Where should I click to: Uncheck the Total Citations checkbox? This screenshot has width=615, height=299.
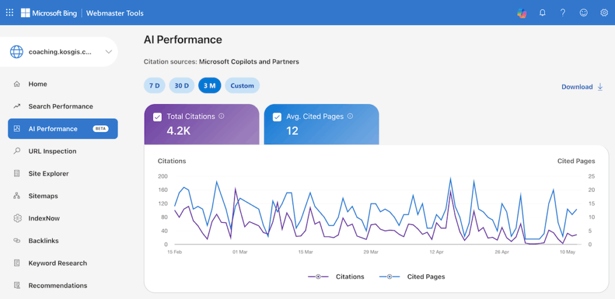[157, 117]
